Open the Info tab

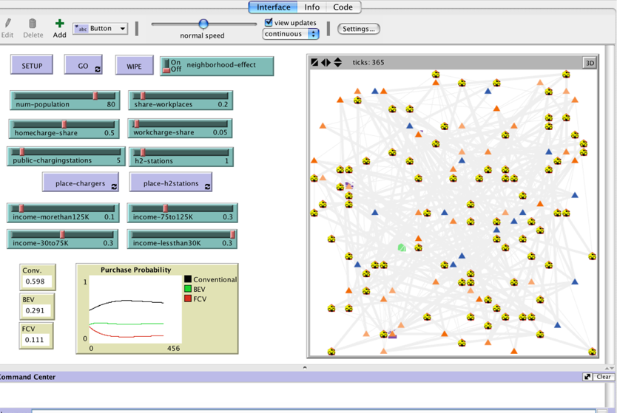click(x=312, y=7)
